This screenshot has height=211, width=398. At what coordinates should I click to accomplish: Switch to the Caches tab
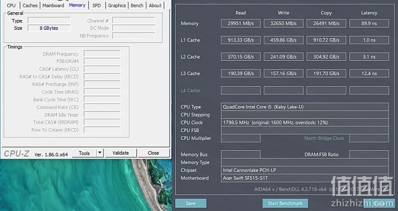(x=30, y=6)
